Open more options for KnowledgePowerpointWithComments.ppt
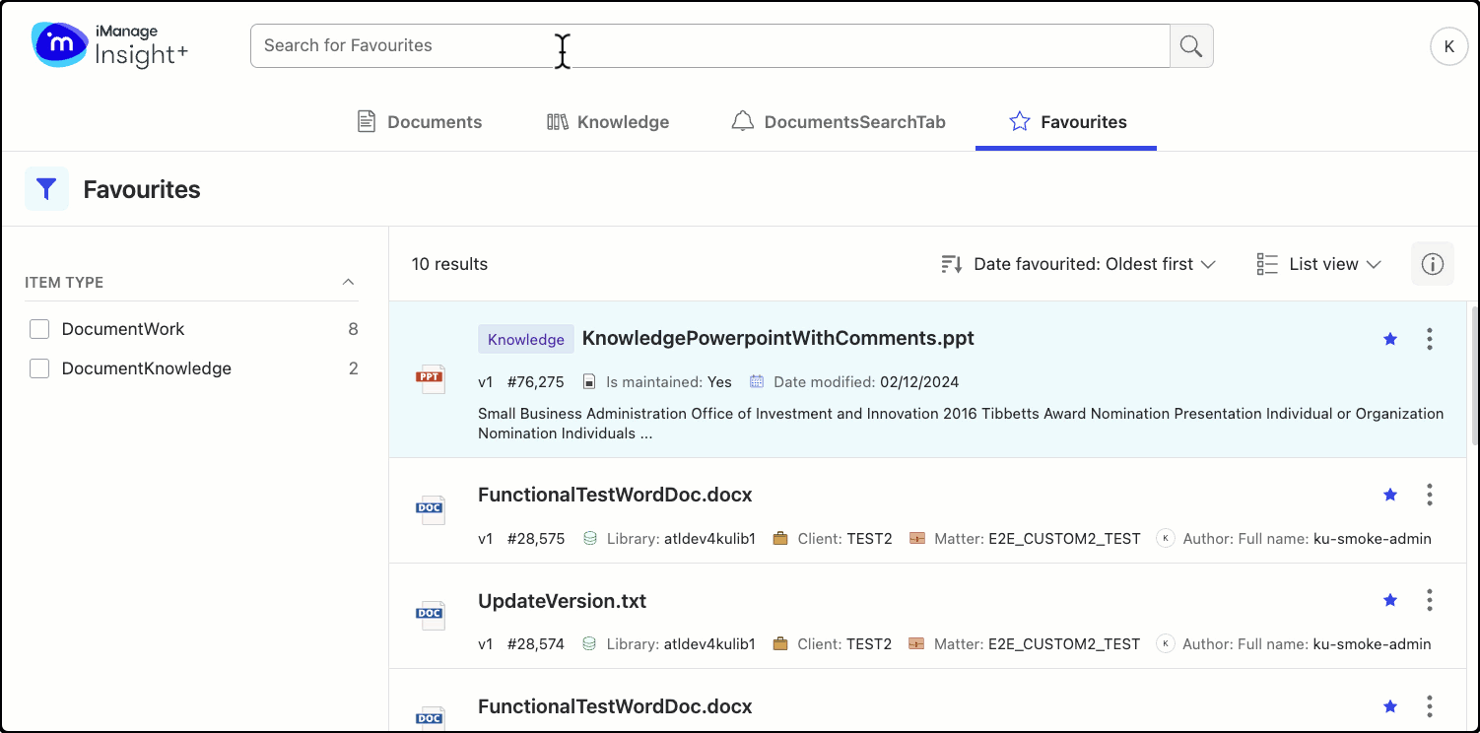This screenshot has width=1480, height=733. click(1429, 339)
